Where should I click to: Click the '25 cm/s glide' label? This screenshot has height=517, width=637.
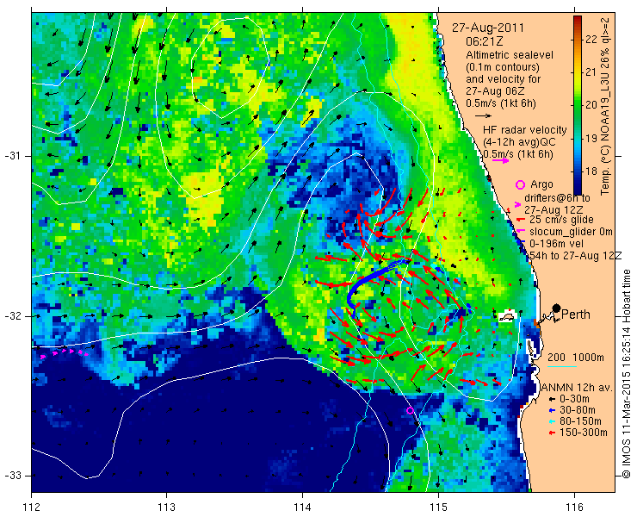pyautogui.click(x=562, y=220)
